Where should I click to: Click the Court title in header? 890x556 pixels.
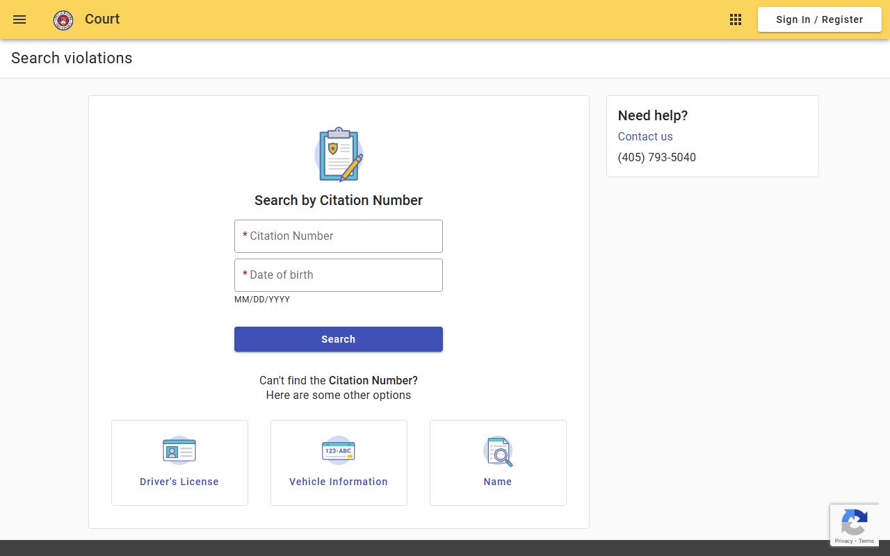tap(102, 19)
